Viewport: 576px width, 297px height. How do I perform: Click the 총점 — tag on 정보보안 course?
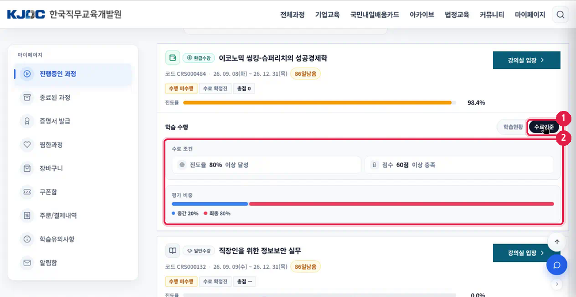tap(245, 281)
